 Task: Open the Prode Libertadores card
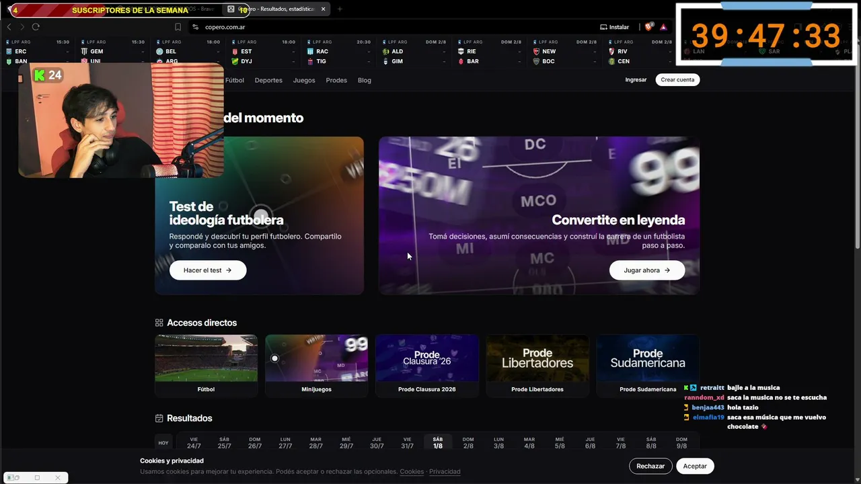click(537, 366)
